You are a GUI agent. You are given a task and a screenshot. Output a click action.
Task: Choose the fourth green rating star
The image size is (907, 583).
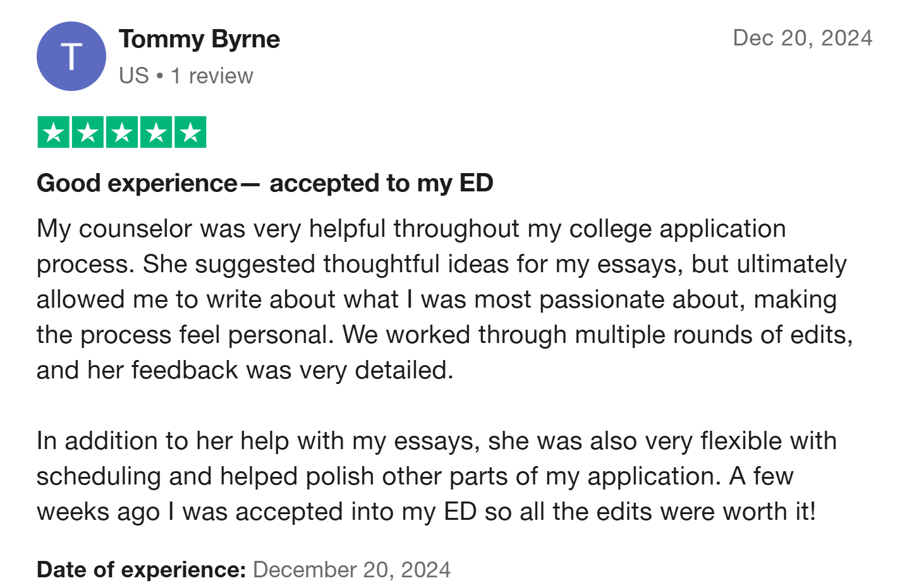pos(156,132)
